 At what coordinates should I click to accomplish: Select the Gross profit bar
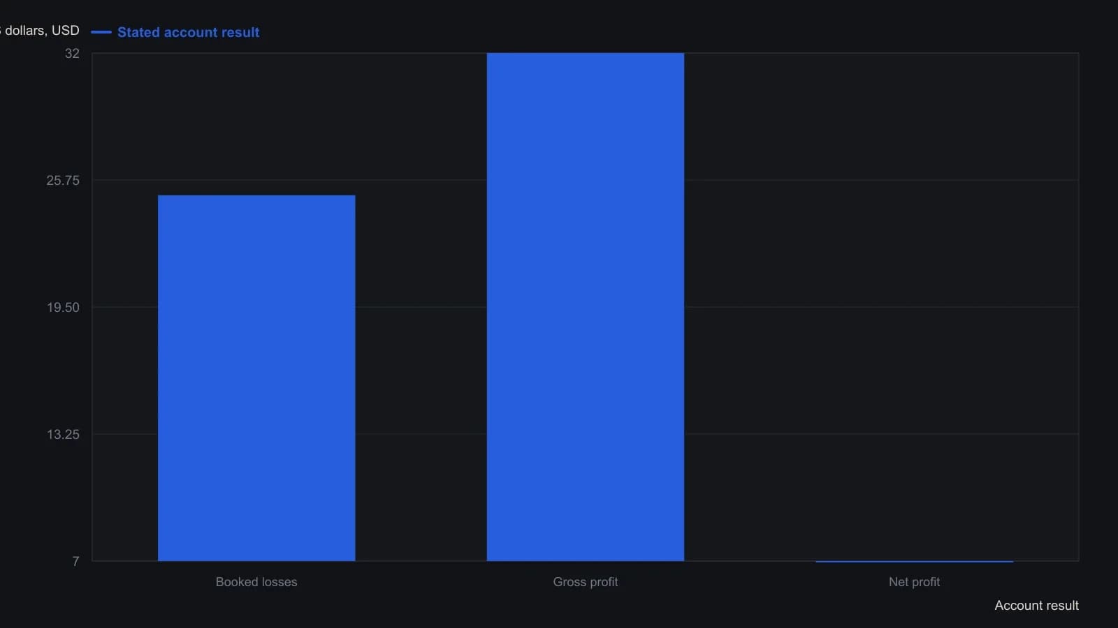[x=586, y=307]
